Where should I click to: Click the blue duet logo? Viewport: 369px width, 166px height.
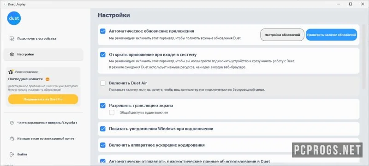14,18
